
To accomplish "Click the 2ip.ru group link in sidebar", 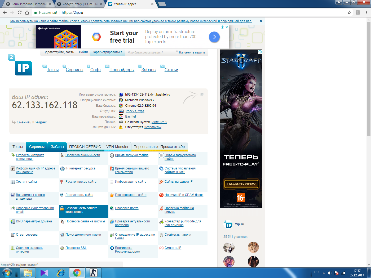I will point(240,224).
